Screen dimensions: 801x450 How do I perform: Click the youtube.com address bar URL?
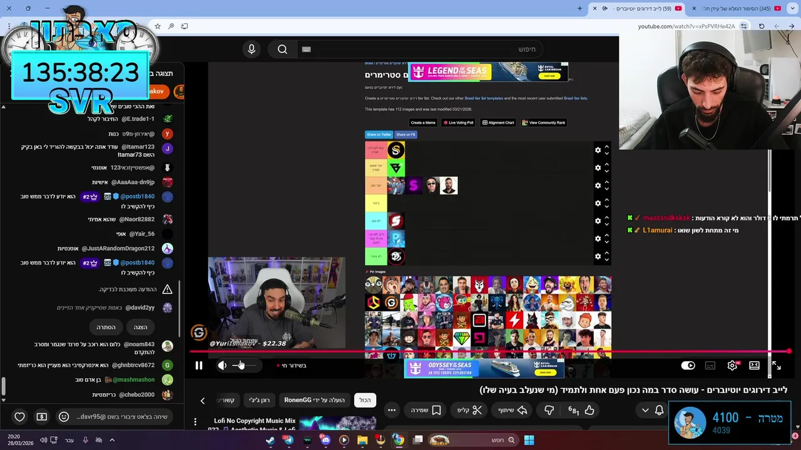click(x=686, y=26)
